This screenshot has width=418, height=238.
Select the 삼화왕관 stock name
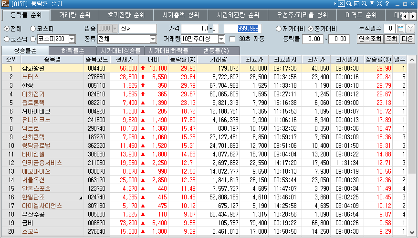click(x=33, y=68)
